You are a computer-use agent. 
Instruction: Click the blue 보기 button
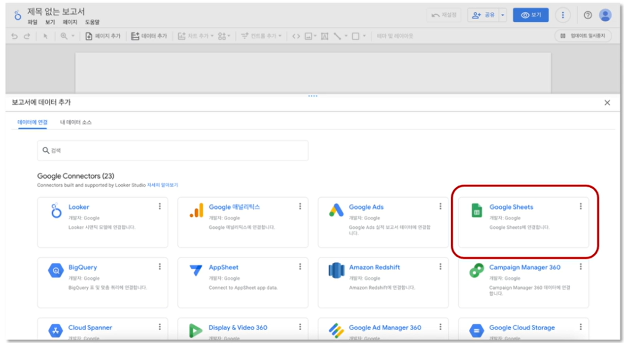(531, 15)
